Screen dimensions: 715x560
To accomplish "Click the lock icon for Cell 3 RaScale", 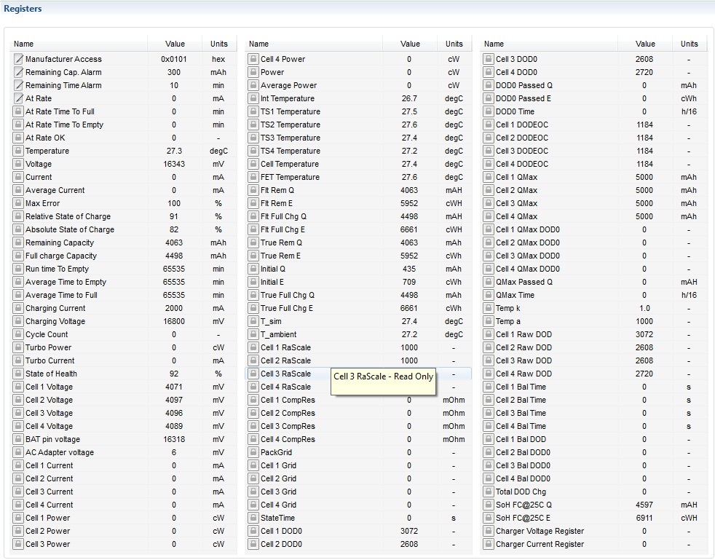I will click(253, 374).
